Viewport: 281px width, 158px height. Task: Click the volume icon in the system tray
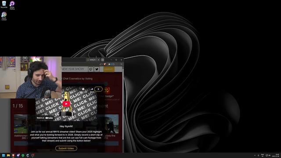[269, 155]
